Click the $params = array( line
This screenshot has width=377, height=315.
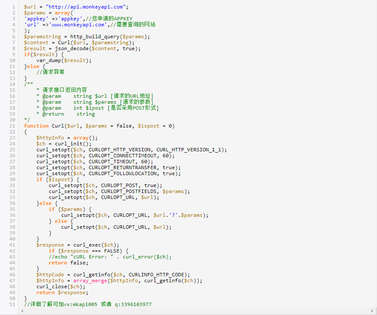coord(48,13)
